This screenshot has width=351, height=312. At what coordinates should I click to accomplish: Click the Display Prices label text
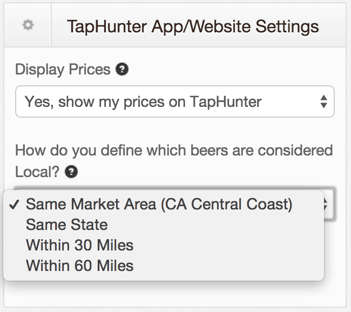[x=63, y=70]
